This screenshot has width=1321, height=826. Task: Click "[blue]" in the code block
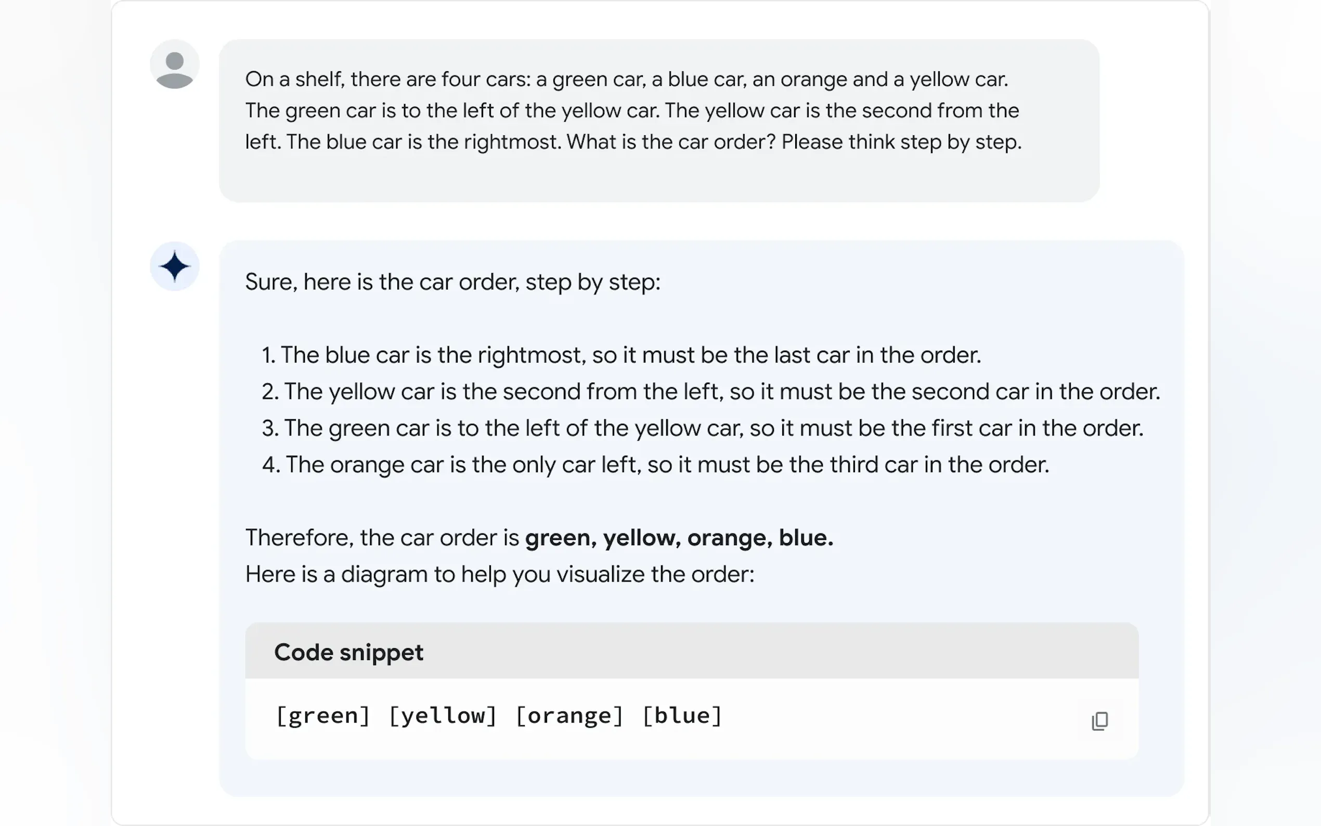(683, 716)
